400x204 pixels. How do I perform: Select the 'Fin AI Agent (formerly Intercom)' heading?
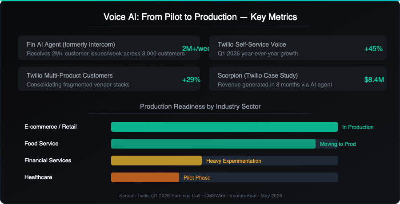point(71,44)
